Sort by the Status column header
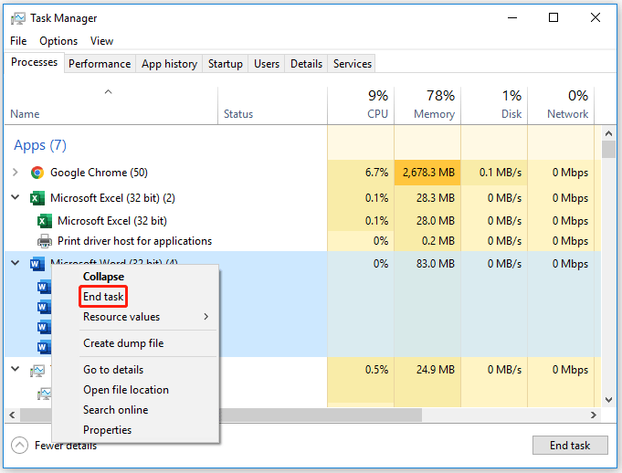Viewport: 622px width, 473px height. point(272,105)
